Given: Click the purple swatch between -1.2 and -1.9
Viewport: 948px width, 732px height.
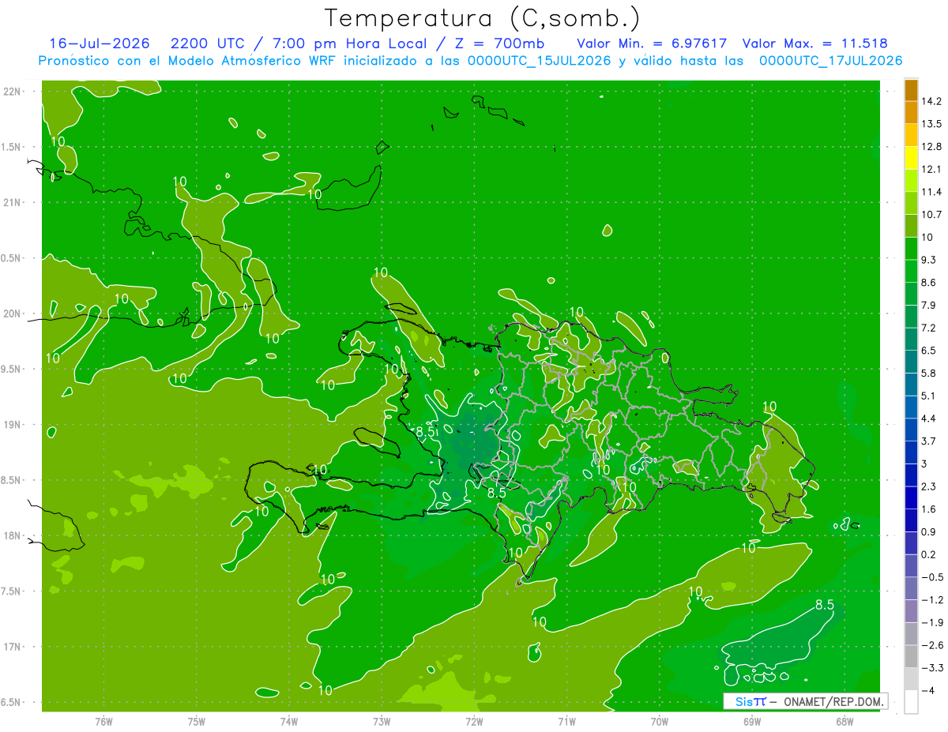Looking at the screenshot, I should pyautogui.click(x=911, y=611).
